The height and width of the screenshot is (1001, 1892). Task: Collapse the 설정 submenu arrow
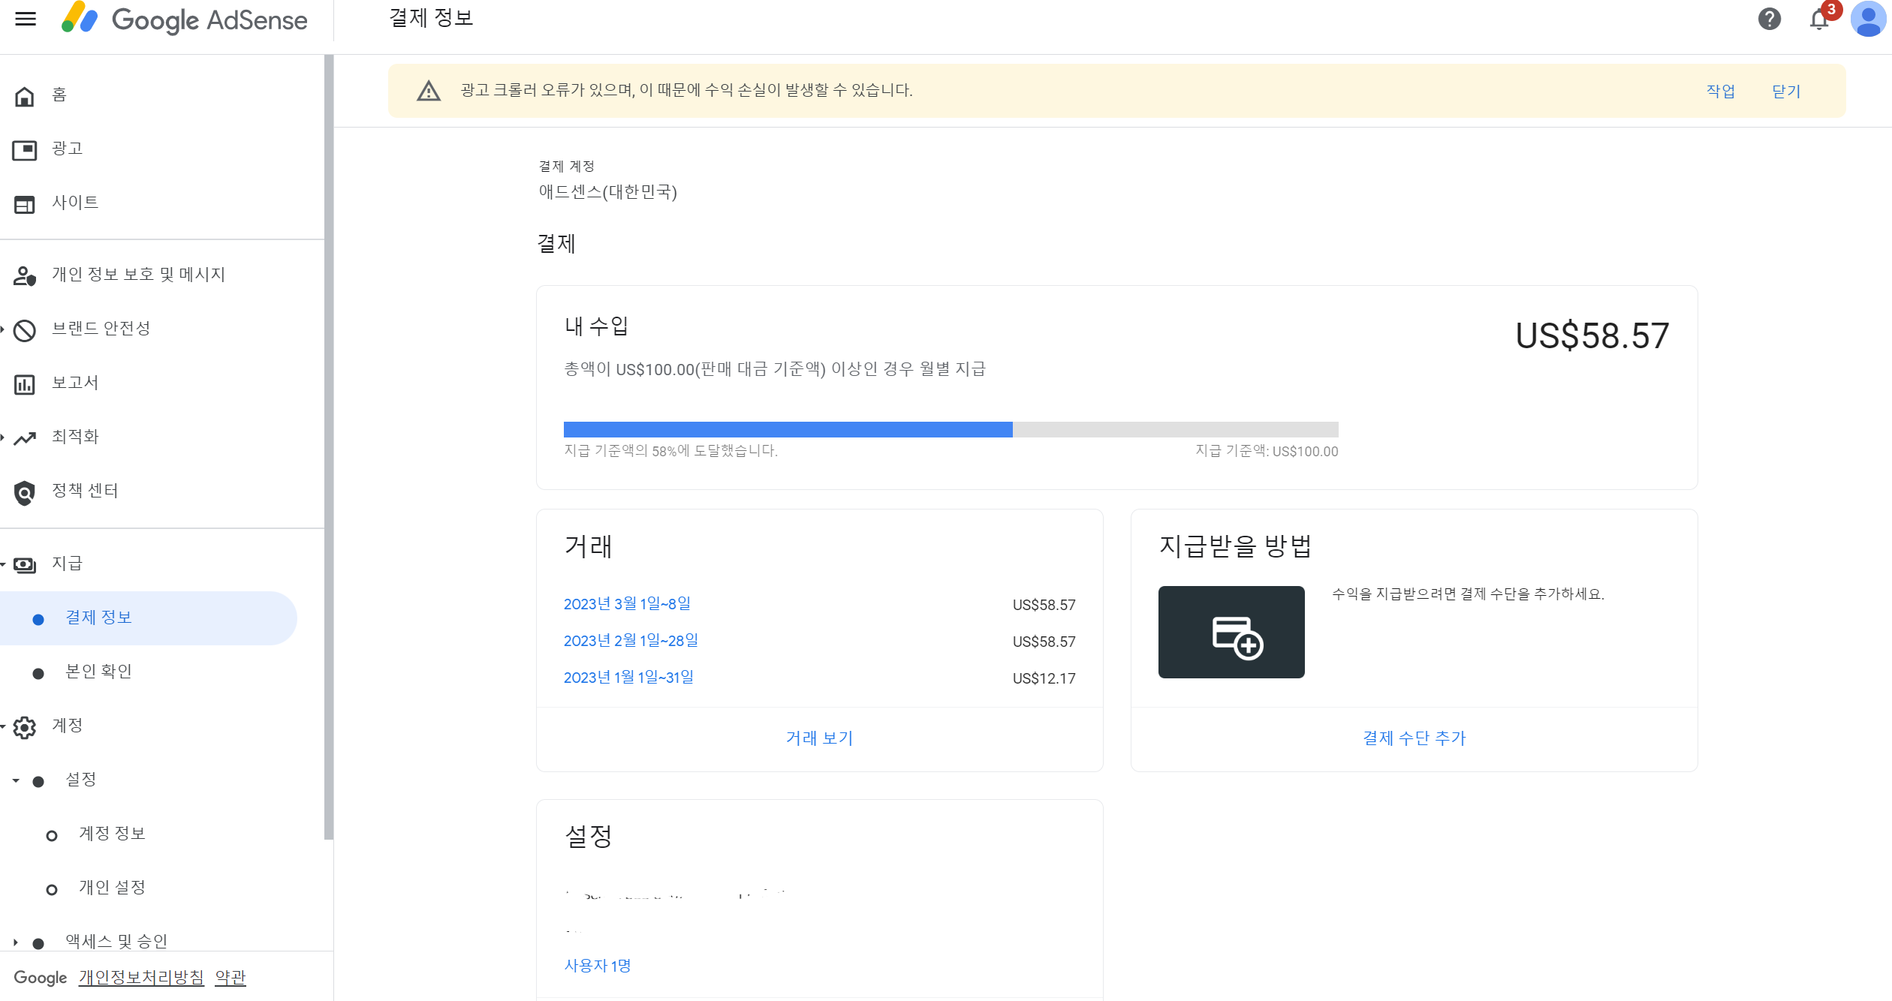coord(16,780)
